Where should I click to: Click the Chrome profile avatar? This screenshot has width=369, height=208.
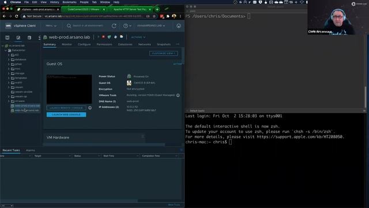[x=174, y=16]
